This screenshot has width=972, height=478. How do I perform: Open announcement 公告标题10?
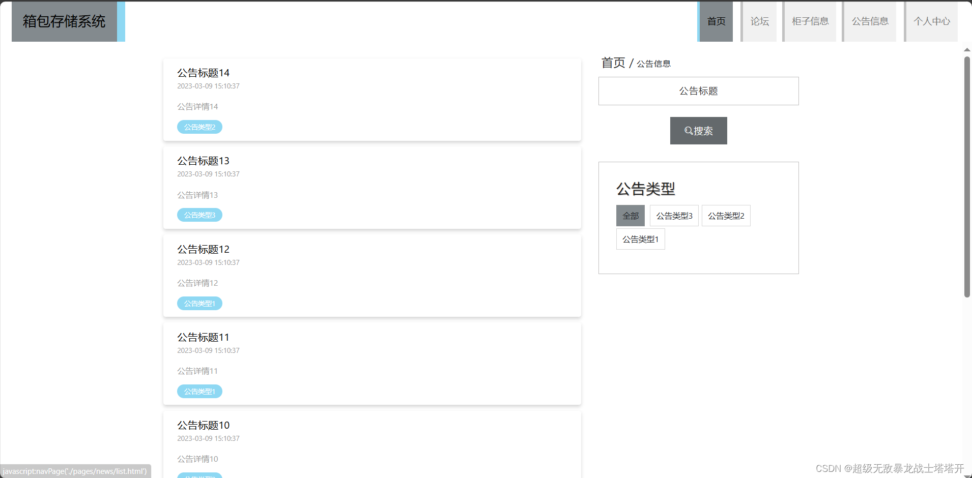tap(203, 425)
